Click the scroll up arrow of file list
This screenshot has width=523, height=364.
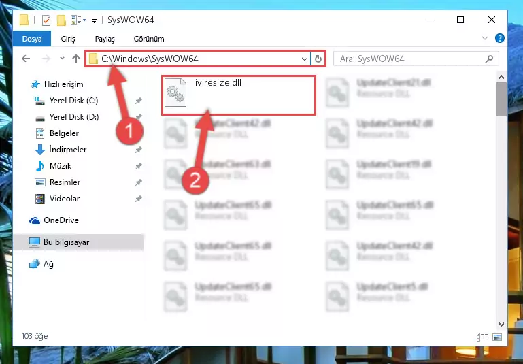501,77
